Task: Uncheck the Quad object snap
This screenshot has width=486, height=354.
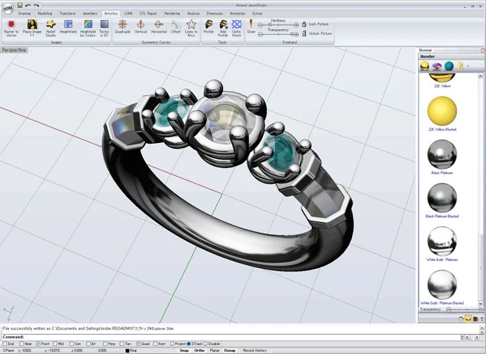Action: [139, 344]
